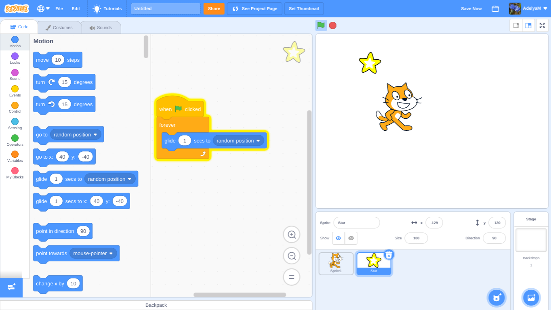Select the Stage backdrop thumbnail
Screen dimensions: 551x310
point(531,240)
